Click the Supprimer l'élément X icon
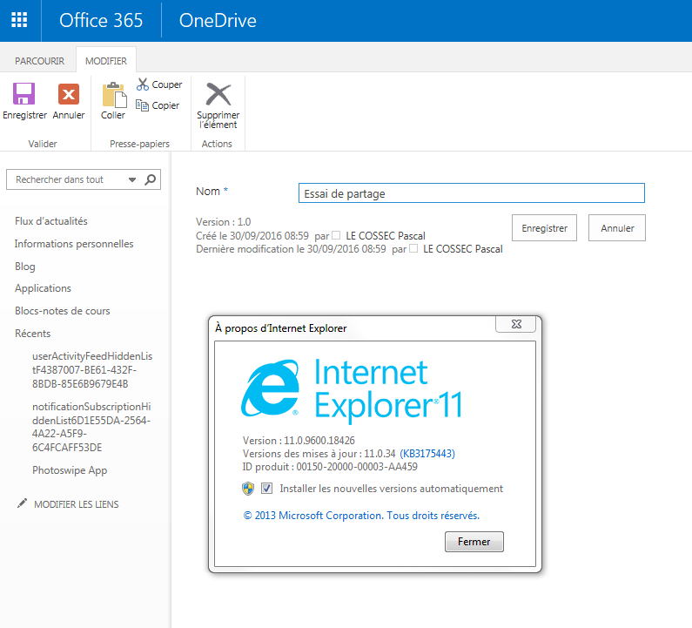 pyautogui.click(x=218, y=94)
